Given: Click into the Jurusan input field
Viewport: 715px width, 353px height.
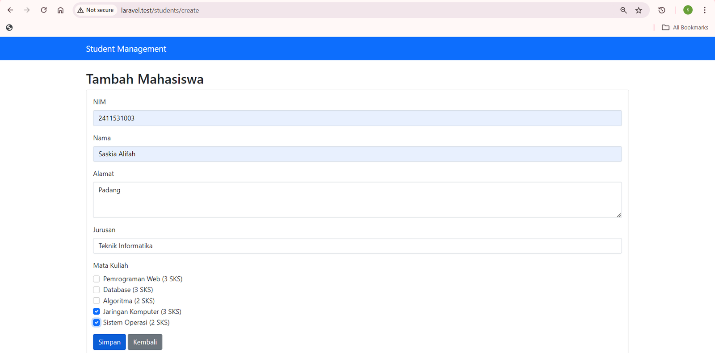Looking at the screenshot, I should [x=357, y=246].
